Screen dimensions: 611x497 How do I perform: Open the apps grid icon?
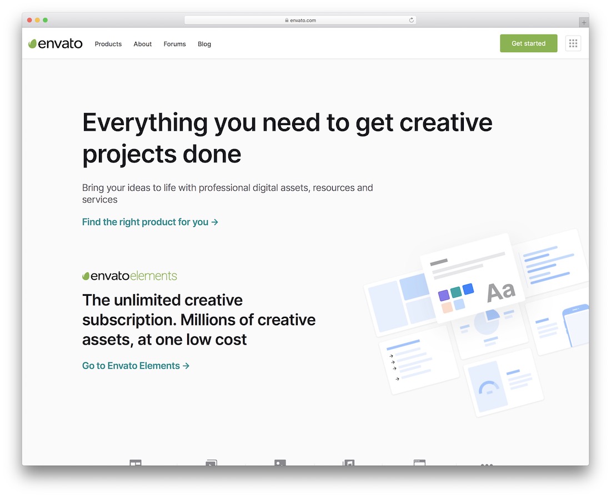(x=573, y=43)
